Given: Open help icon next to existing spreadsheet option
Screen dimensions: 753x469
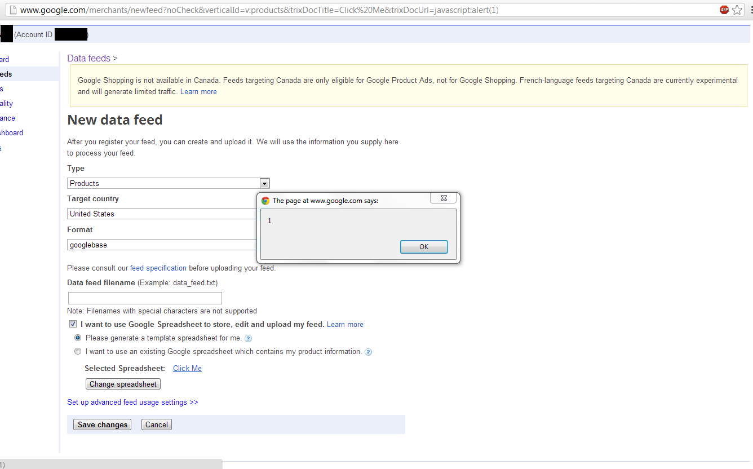Looking at the screenshot, I should (x=369, y=352).
